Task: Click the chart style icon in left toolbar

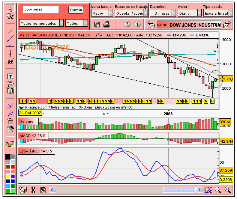Action: 10,143
